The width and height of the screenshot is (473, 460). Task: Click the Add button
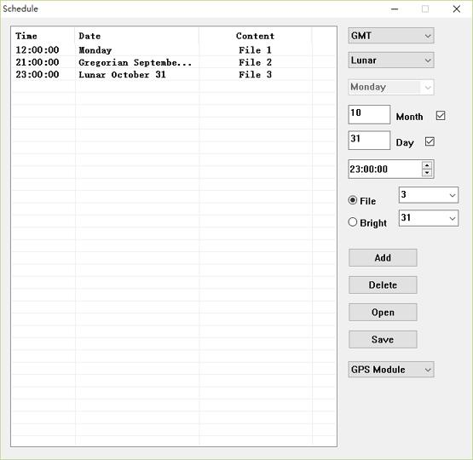tap(383, 258)
